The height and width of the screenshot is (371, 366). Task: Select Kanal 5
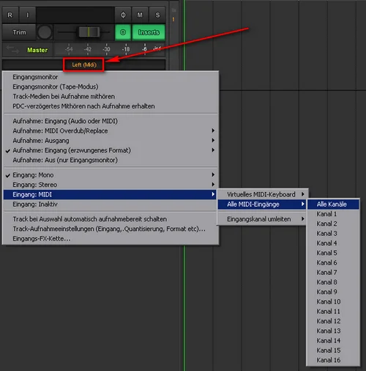click(x=333, y=253)
